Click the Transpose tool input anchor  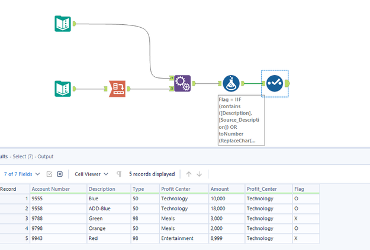106,89
